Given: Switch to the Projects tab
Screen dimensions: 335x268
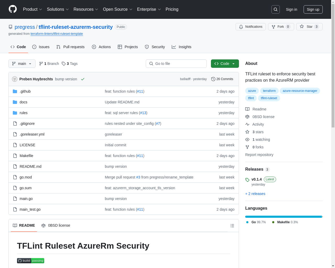Looking at the screenshot, I should 128,47.
